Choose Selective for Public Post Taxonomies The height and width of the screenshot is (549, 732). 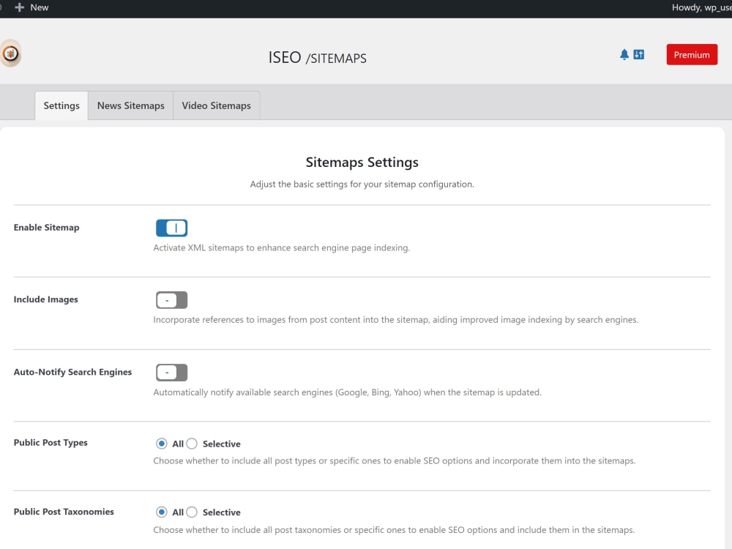pos(192,512)
